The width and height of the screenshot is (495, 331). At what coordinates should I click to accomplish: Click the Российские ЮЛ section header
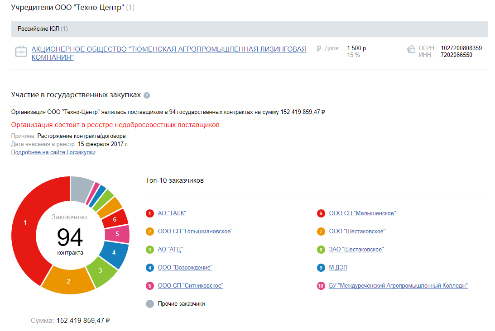[x=250, y=29]
